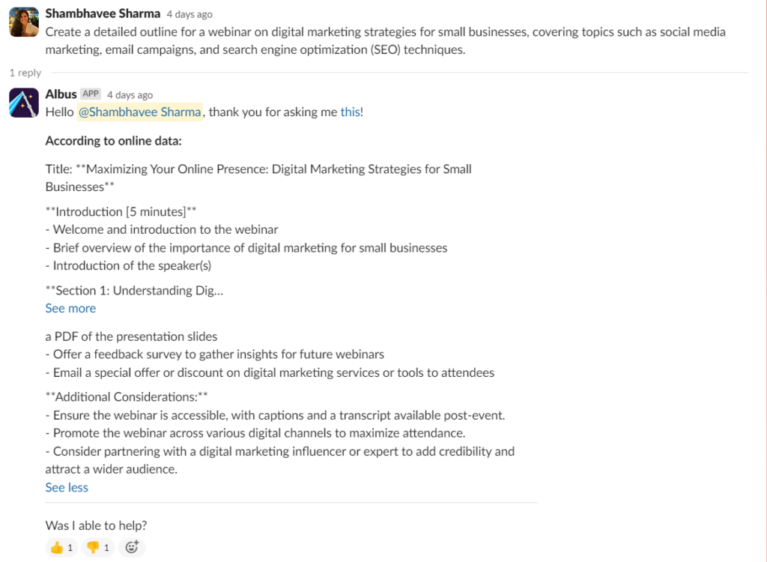This screenshot has height=562, width=767.
Task: Expand the message with See more
Action: tap(70, 308)
